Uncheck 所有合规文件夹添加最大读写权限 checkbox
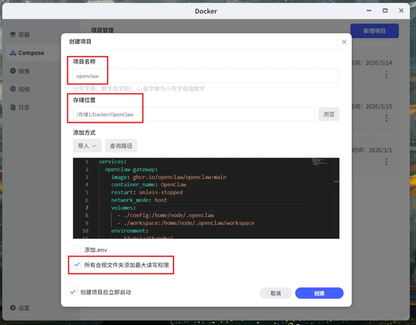Image resolution: width=416 pixels, height=325 pixels. click(77, 265)
